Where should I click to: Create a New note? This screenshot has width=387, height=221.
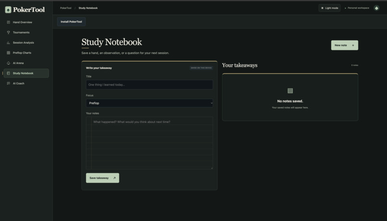point(345,45)
